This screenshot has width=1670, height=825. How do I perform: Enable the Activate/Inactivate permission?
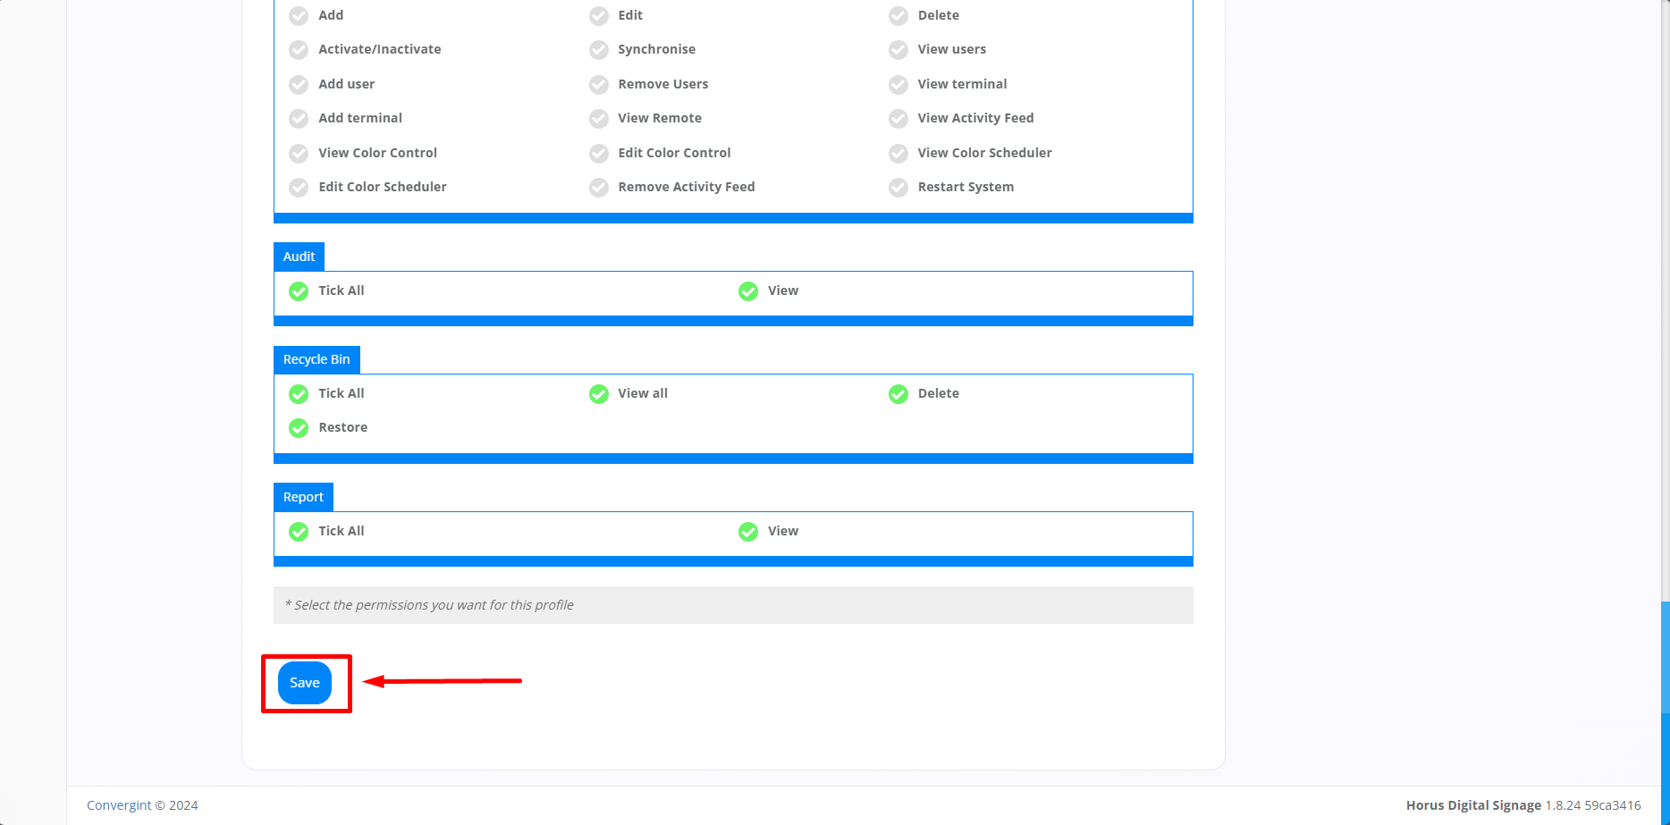coord(298,50)
